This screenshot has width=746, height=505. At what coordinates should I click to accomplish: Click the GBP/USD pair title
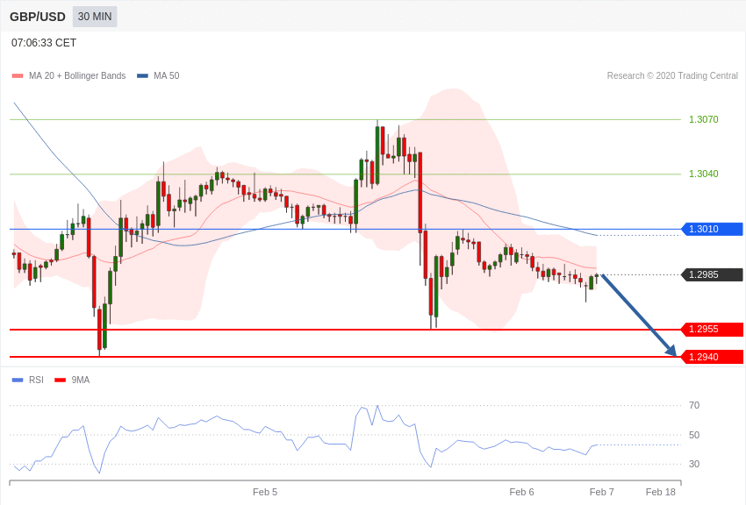38,18
